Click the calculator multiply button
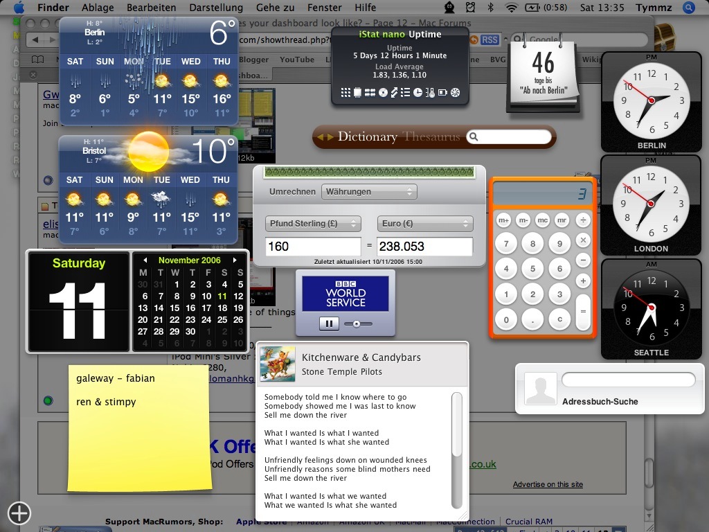The height and width of the screenshot is (532, 709). [583, 240]
